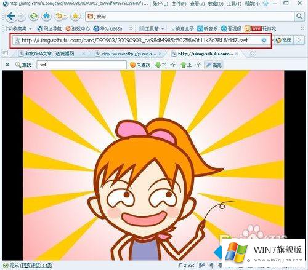
Task: Click the security shield icon in address bar
Action: coord(264,41)
